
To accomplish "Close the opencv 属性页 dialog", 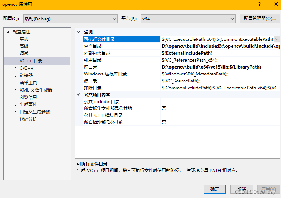I will point(276,4).
